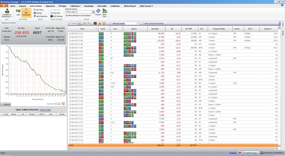This screenshot has width=285, height=156.
Task: Stop the HUD
Action: tap(55, 13)
